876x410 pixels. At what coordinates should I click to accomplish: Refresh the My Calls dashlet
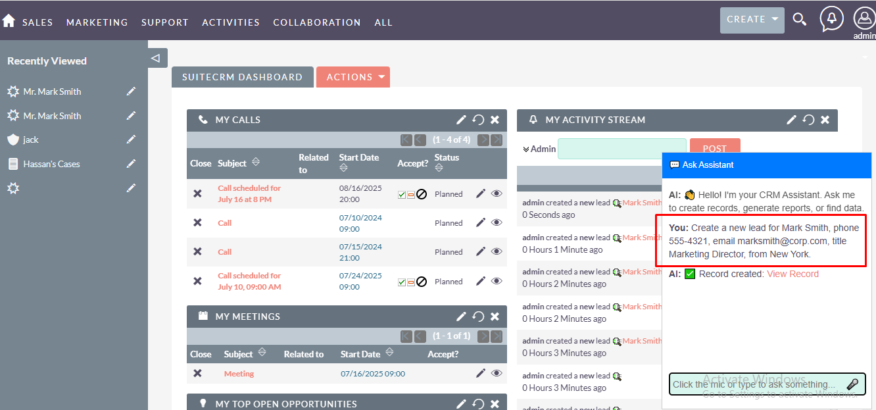point(478,120)
